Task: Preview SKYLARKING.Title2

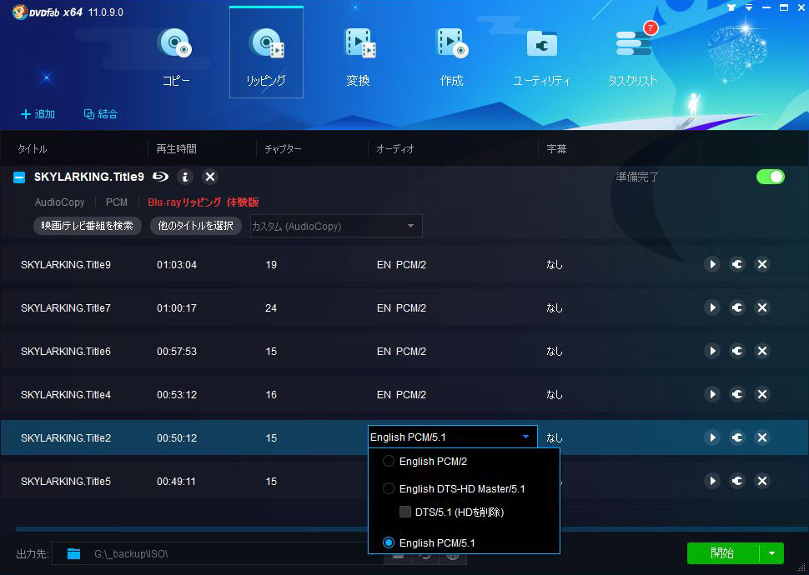Action: [x=712, y=437]
